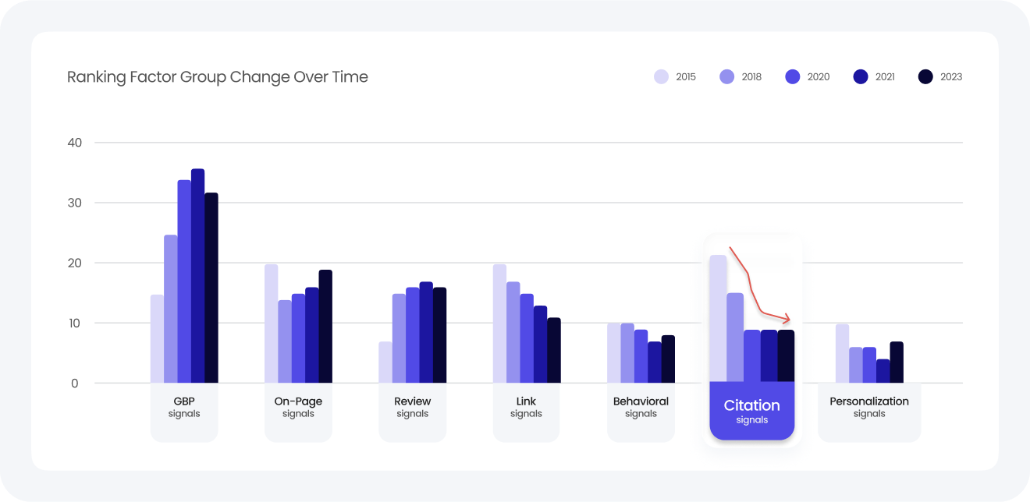This screenshot has height=502, width=1030.
Task: Choose the Link signals category label
Action: [526, 408]
